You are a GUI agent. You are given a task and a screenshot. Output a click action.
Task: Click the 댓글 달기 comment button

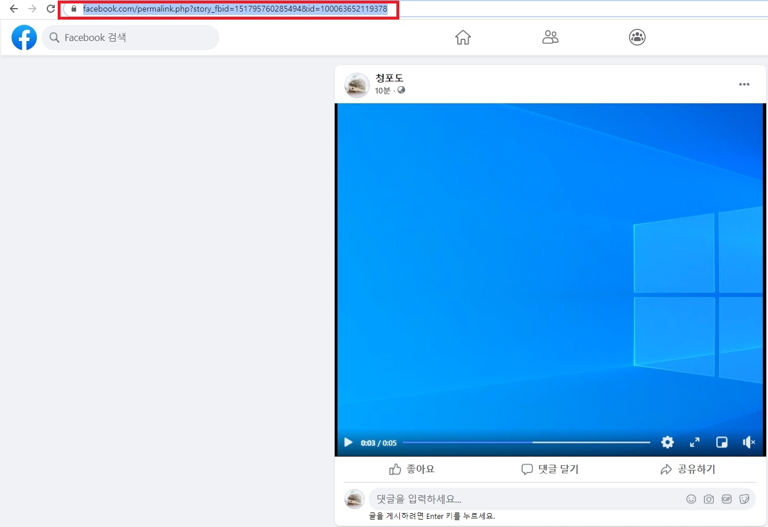(x=550, y=469)
